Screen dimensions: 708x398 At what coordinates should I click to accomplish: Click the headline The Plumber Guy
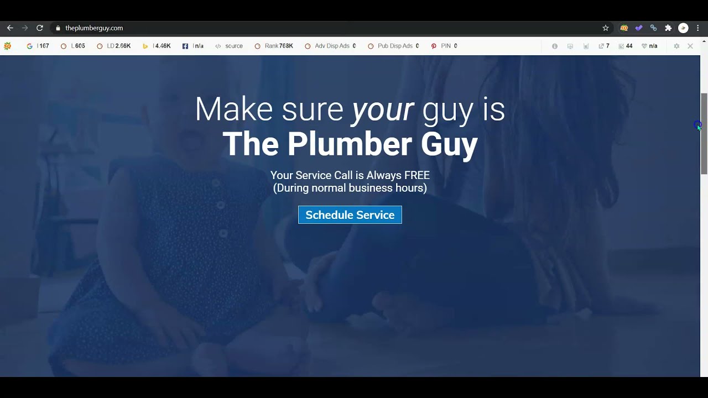click(x=350, y=144)
